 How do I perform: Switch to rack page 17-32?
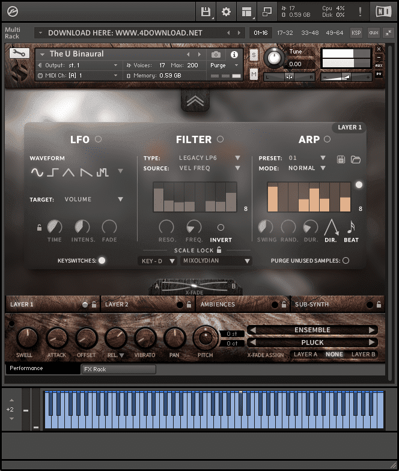click(285, 32)
